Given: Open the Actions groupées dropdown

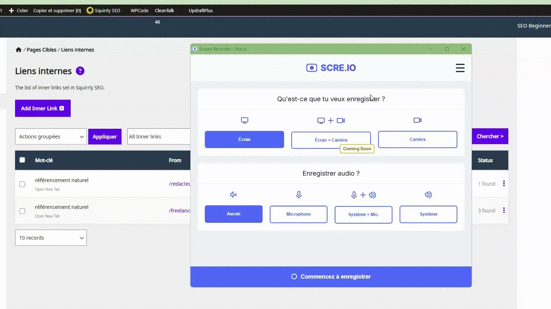Looking at the screenshot, I should [51, 137].
